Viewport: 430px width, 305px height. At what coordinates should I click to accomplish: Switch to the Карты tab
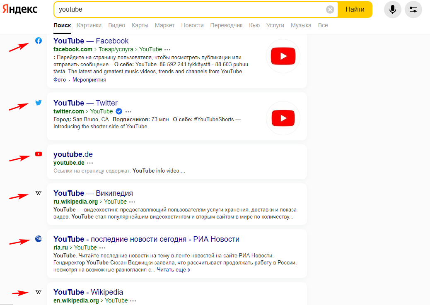tap(140, 25)
